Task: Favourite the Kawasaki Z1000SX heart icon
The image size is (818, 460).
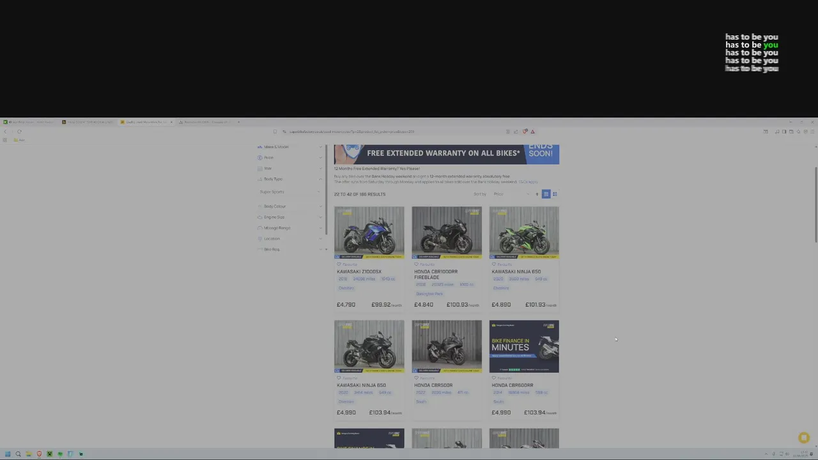Action: (339, 264)
